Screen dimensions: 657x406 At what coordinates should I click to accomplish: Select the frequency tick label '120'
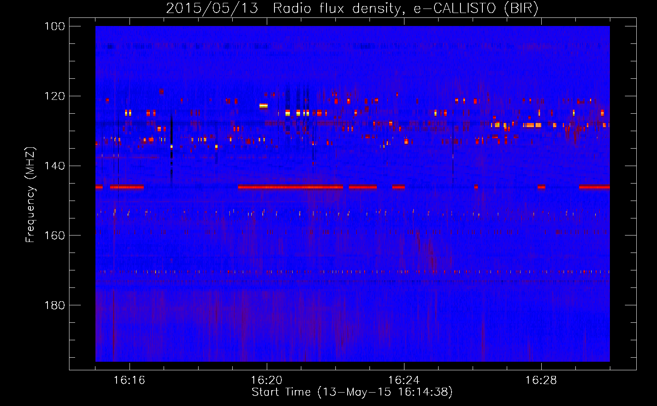click(55, 96)
